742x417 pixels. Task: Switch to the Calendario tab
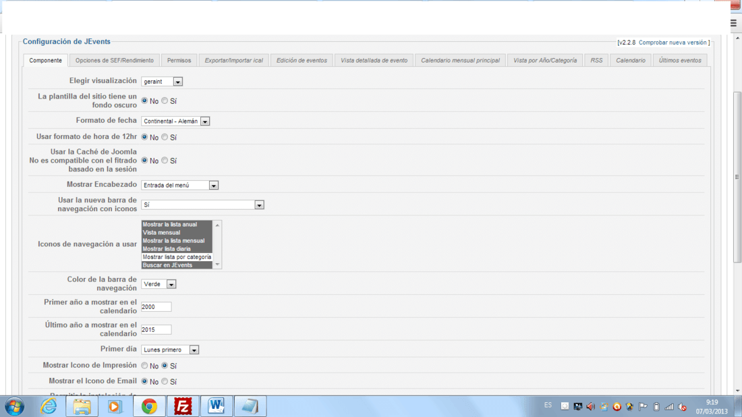(631, 61)
